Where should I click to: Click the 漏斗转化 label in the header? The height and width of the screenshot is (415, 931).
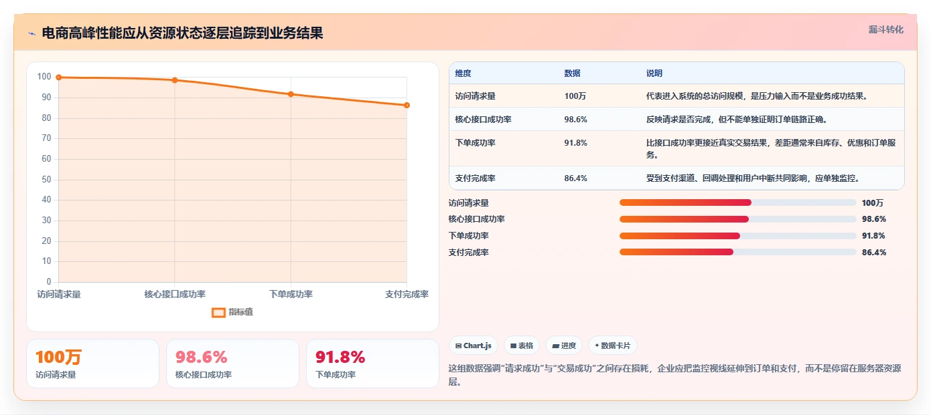(885, 29)
